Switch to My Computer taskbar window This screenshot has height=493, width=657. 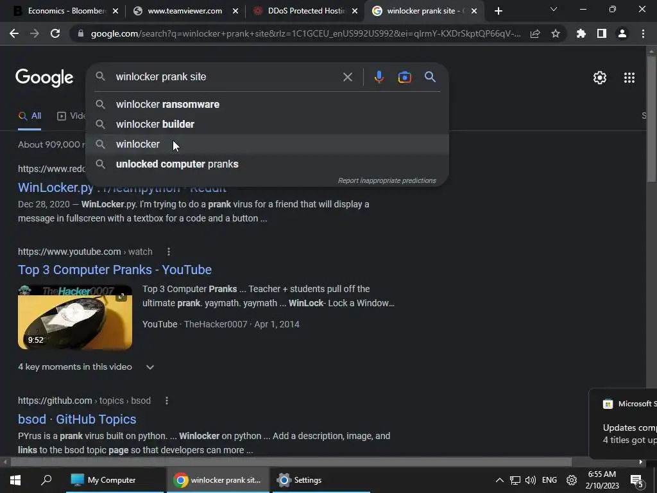[x=114, y=480]
